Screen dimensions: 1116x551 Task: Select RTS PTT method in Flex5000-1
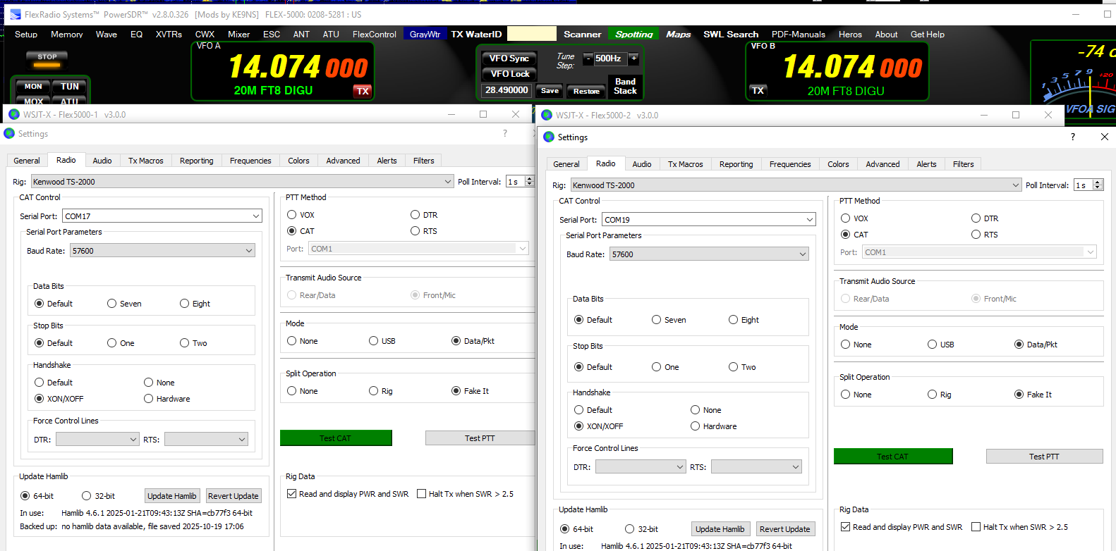click(x=416, y=231)
